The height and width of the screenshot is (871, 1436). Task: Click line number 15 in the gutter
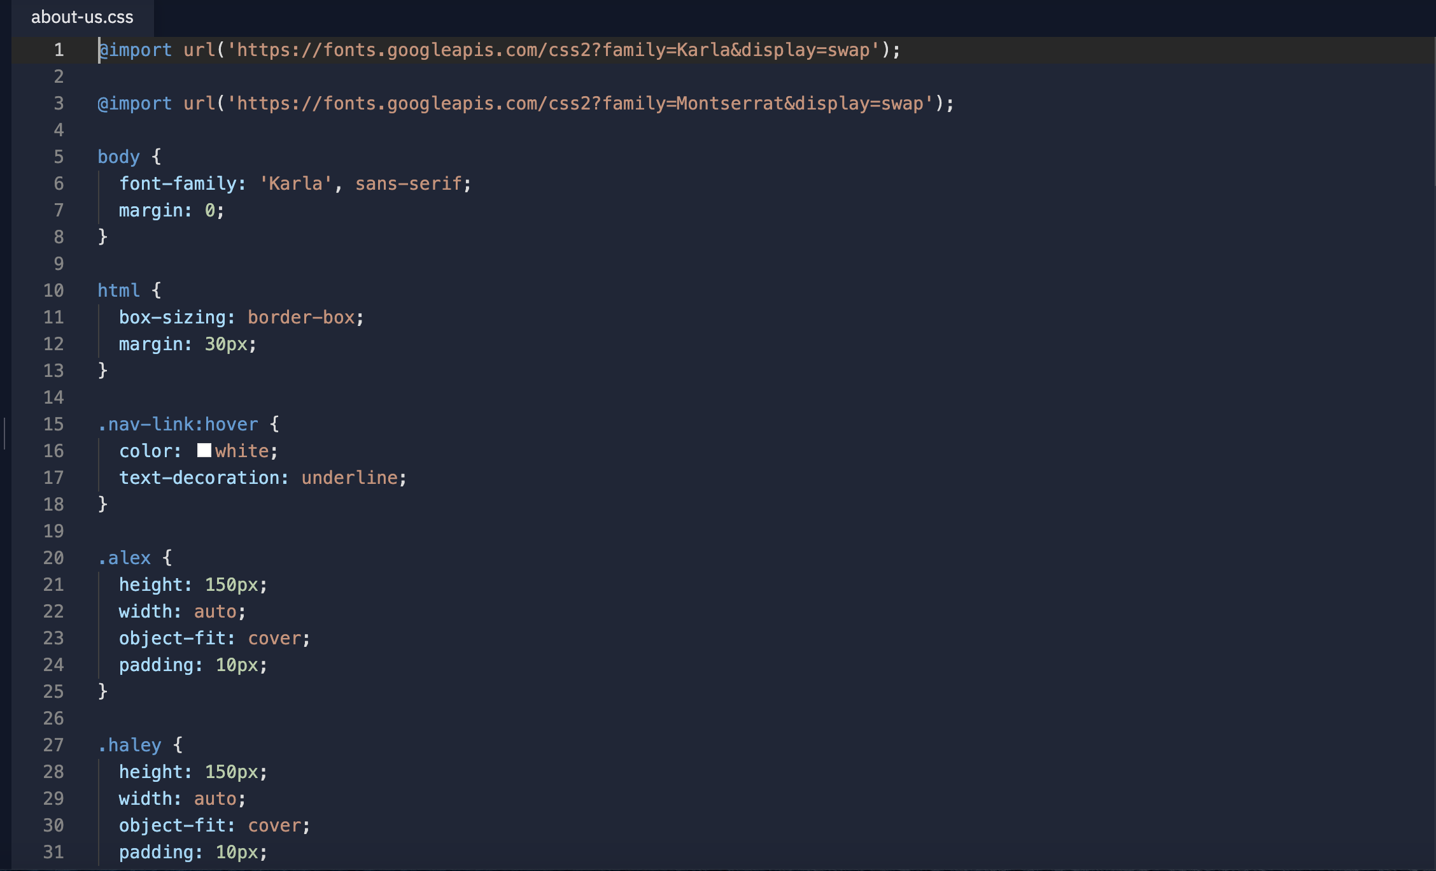point(53,424)
